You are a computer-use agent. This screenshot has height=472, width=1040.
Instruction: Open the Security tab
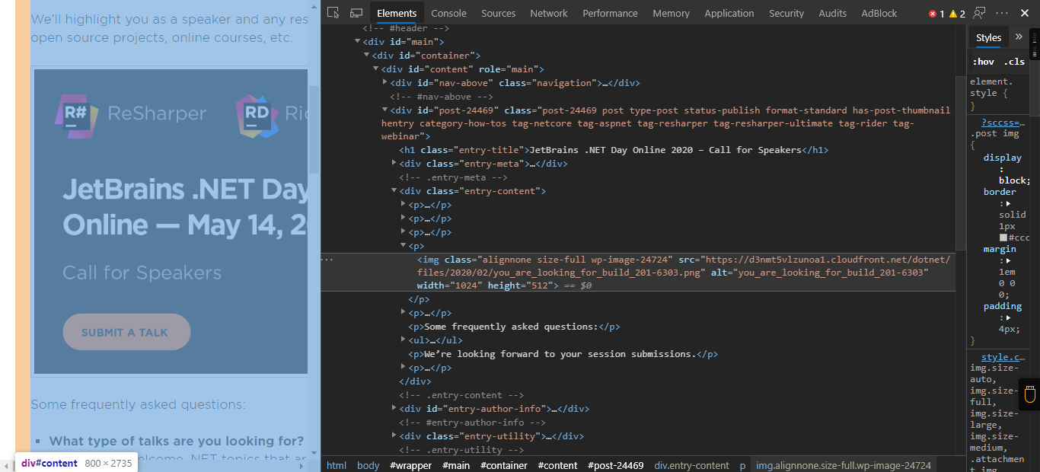coord(786,13)
